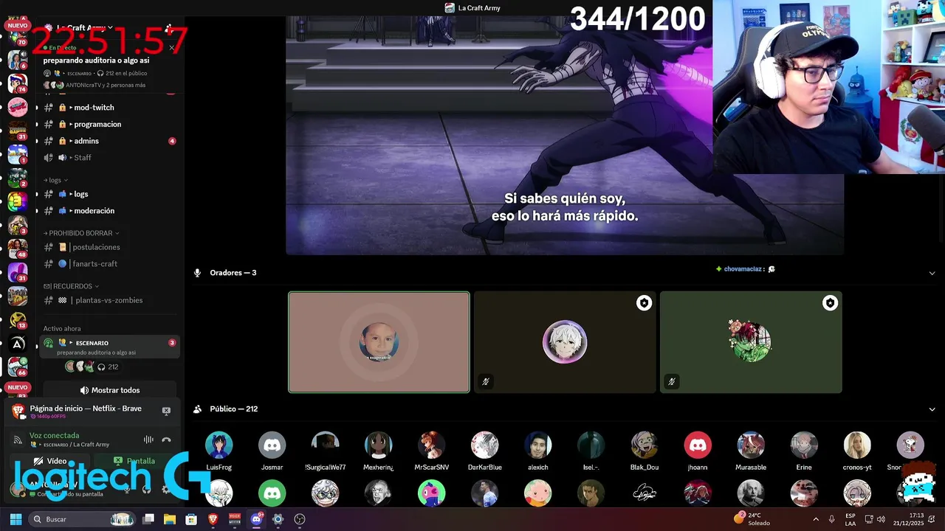Open the server with badge 13

17,319
